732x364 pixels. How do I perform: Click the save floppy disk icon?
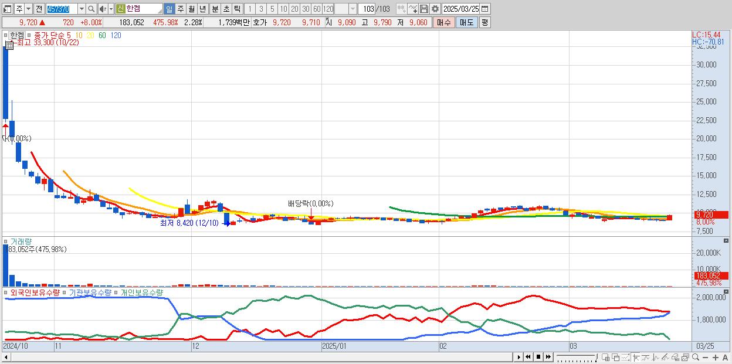tap(424, 9)
